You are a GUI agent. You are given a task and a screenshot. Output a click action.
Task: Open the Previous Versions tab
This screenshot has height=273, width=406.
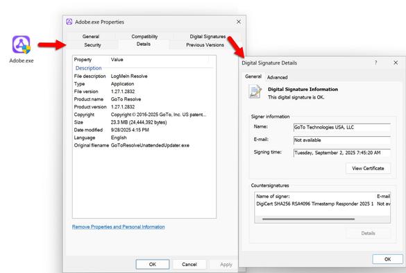[205, 45]
